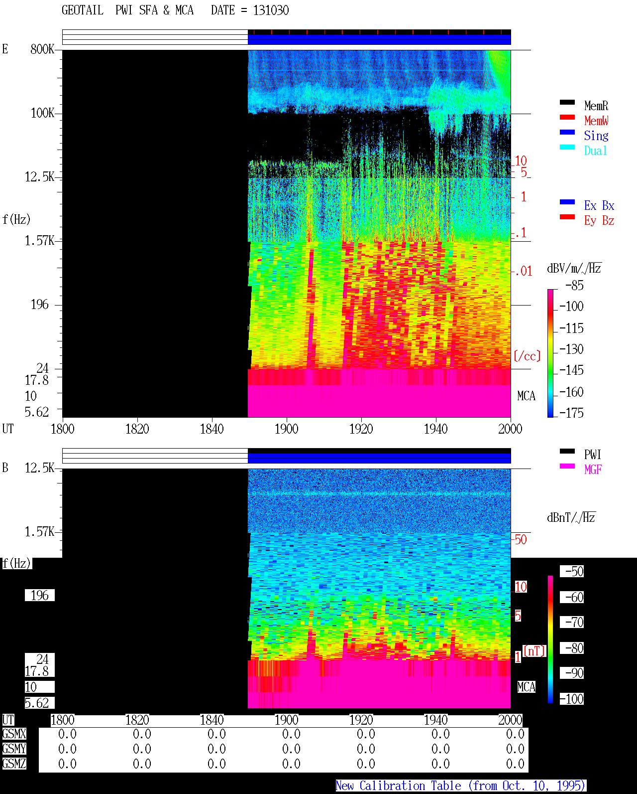Click the magenta MGF legend swatch
This screenshot has height=794, width=637.
567,466
